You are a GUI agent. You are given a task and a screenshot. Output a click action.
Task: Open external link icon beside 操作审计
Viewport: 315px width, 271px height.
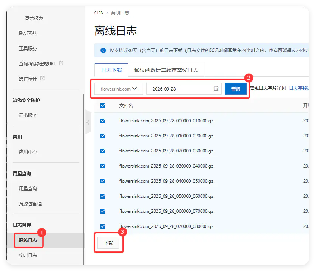point(42,78)
